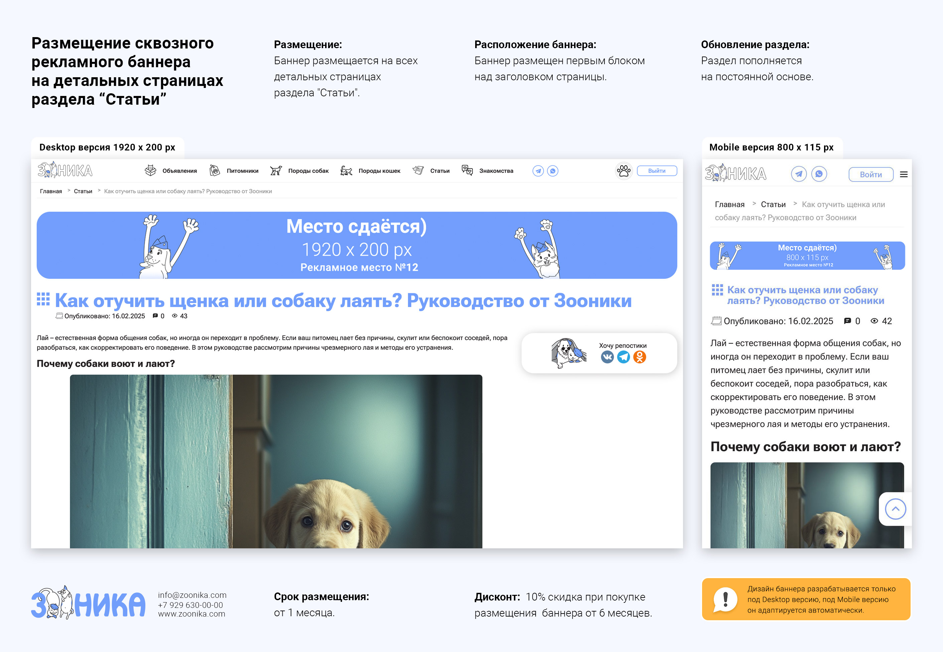Open the Объявления menu item
Image resolution: width=943 pixels, height=652 pixels.
tap(179, 171)
